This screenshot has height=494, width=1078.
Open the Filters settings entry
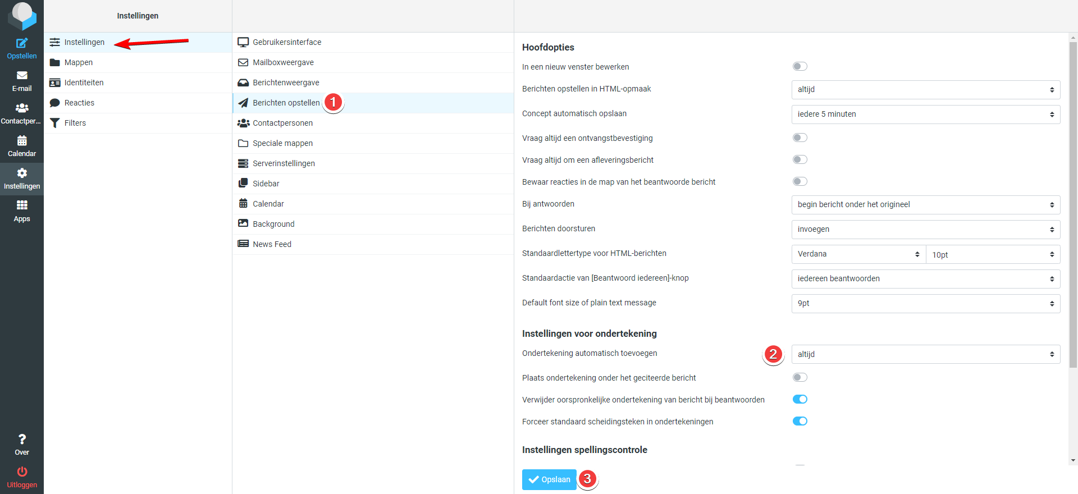(75, 123)
